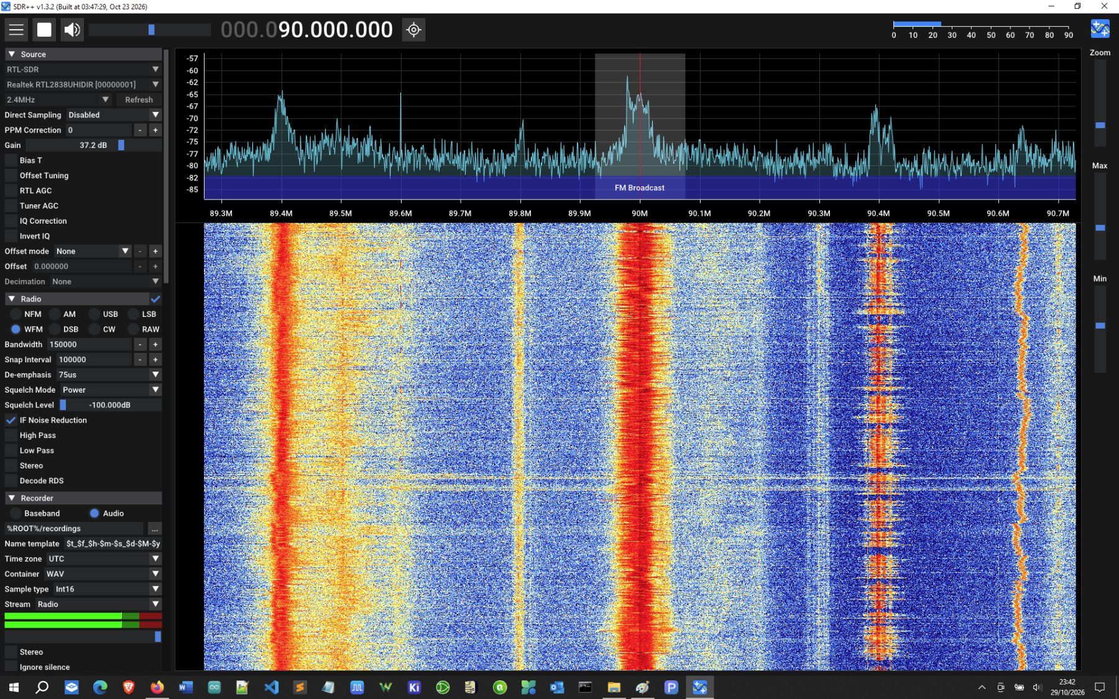Viewport: 1119px width, 699px height.
Task: Collapse the Recorder section header
Action: tap(83, 498)
